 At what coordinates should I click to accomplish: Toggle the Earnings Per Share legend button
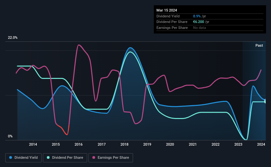pos(111,158)
